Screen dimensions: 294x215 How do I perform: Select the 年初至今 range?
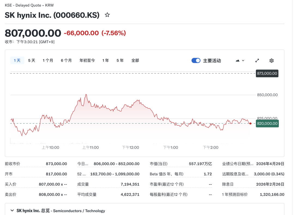coord(87,60)
